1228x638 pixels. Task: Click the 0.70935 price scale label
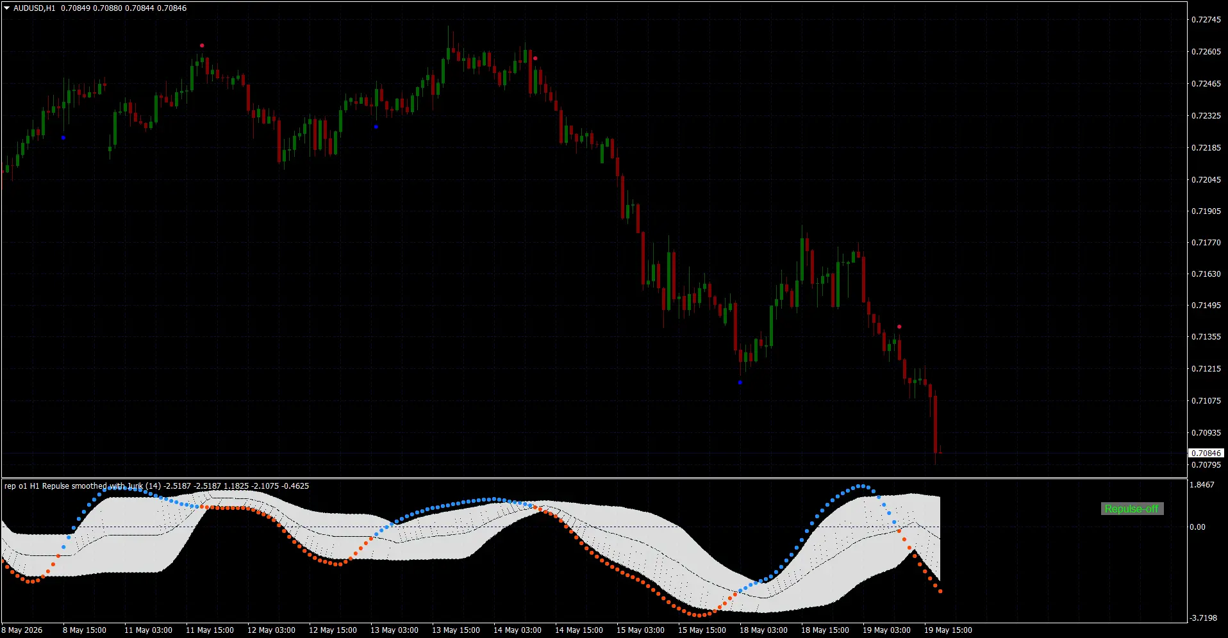1206,433
